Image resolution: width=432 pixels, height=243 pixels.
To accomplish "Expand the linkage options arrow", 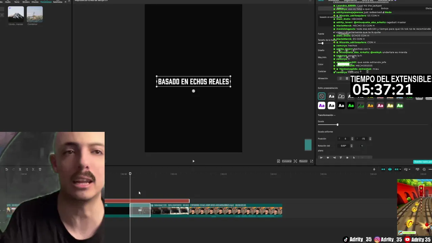I will pos(400,169).
